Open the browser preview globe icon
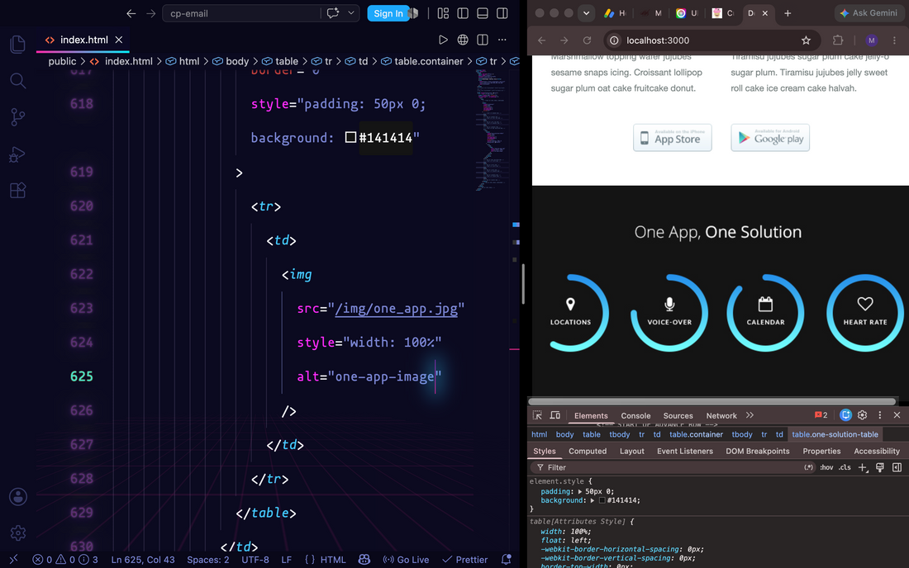Image resolution: width=909 pixels, height=568 pixels. [x=463, y=40]
